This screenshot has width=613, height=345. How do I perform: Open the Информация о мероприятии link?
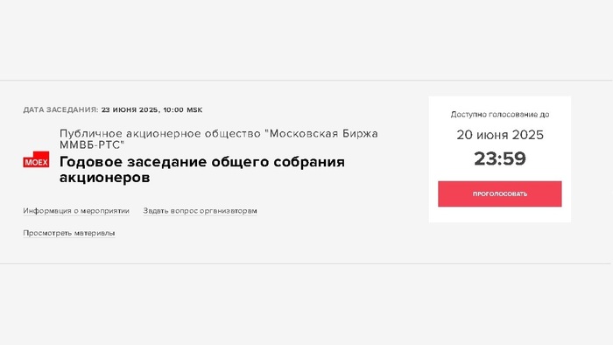click(76, 211)
